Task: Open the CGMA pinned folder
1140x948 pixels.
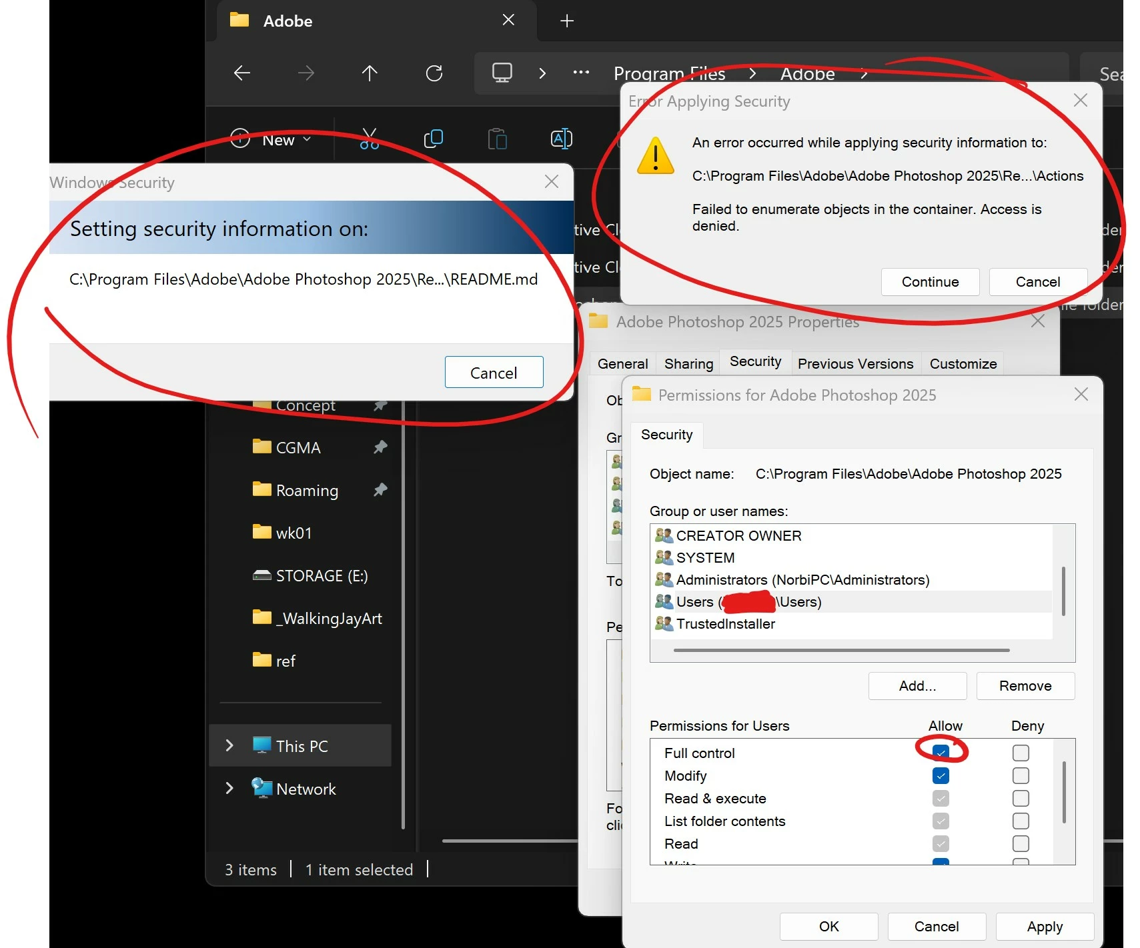Action: point(298,447)
